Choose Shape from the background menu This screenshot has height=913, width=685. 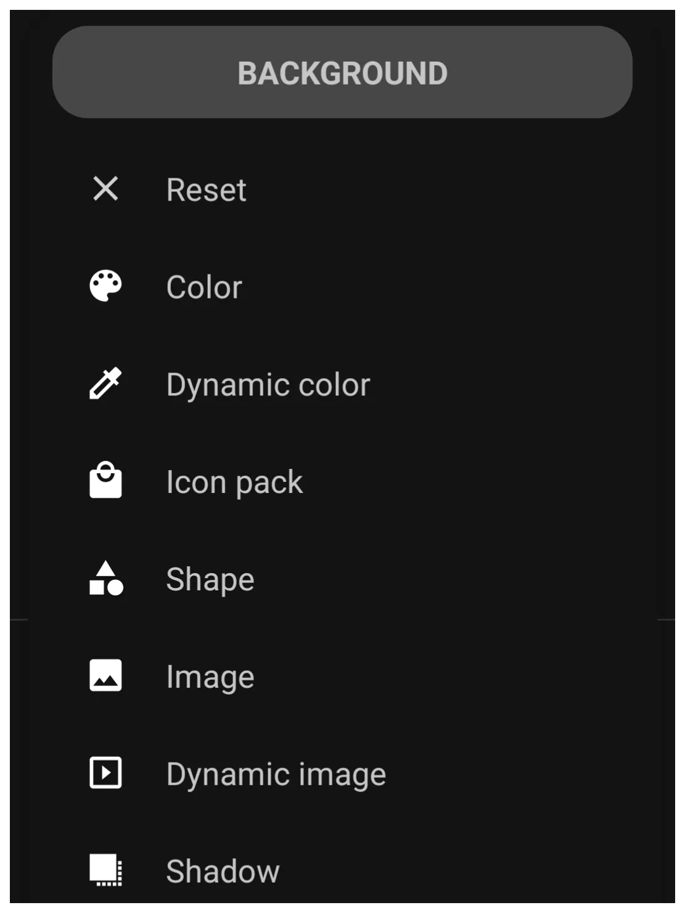[x=342, y=579]
